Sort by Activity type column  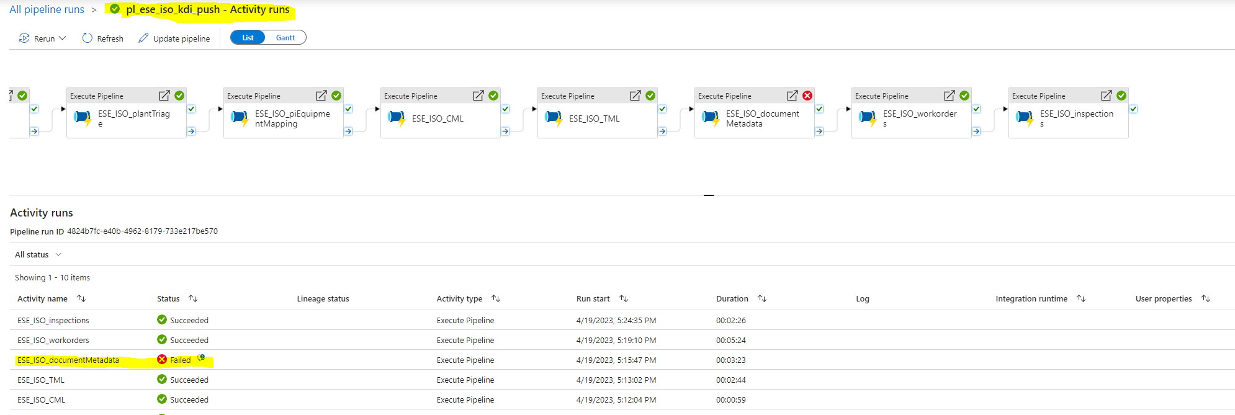pyautogui.click(x=496, y=299)
